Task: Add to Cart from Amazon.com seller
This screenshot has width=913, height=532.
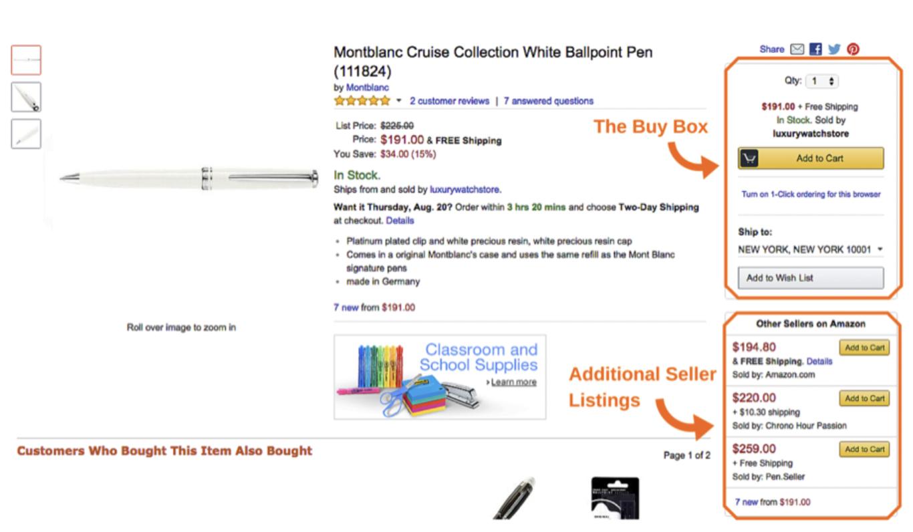Action: coord(864,348)
